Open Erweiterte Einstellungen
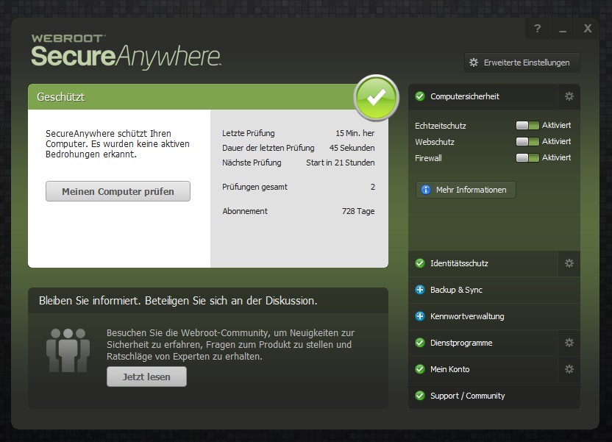Image resolution: width=612 pixels, height=442 pixels. 522,63
